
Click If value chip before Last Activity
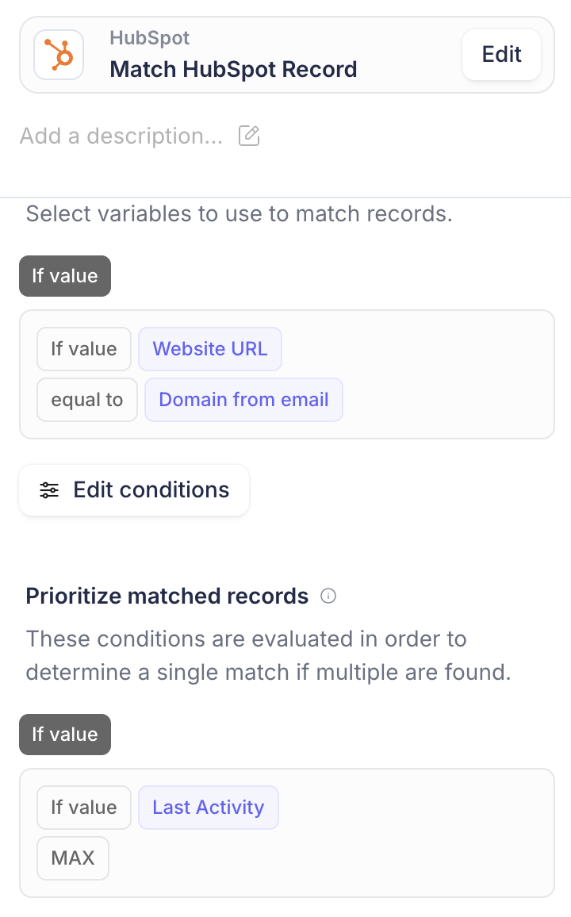(84, 807)
